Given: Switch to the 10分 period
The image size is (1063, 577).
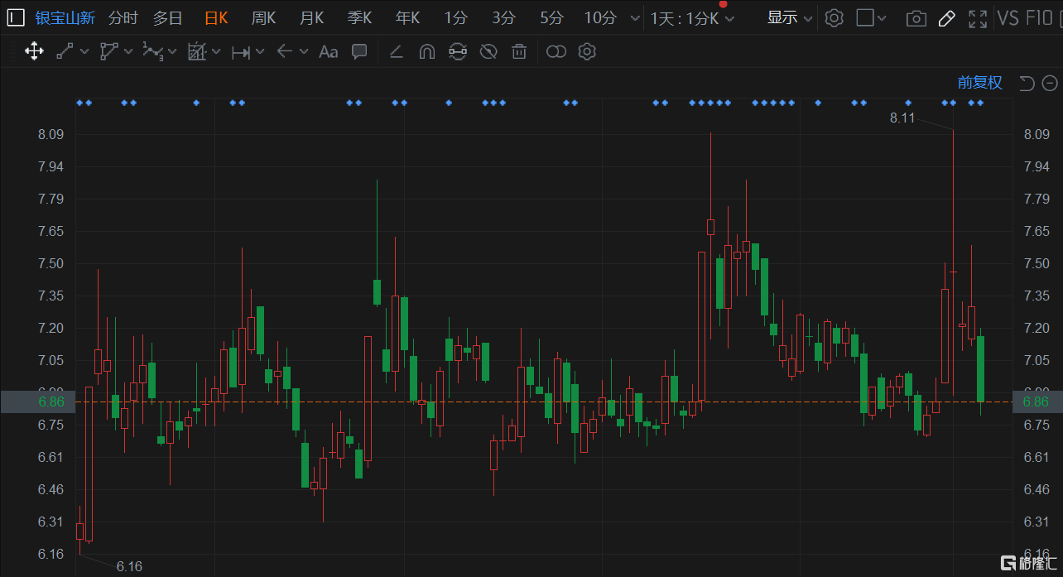Looking at the screenshot, I should (600, 18).
